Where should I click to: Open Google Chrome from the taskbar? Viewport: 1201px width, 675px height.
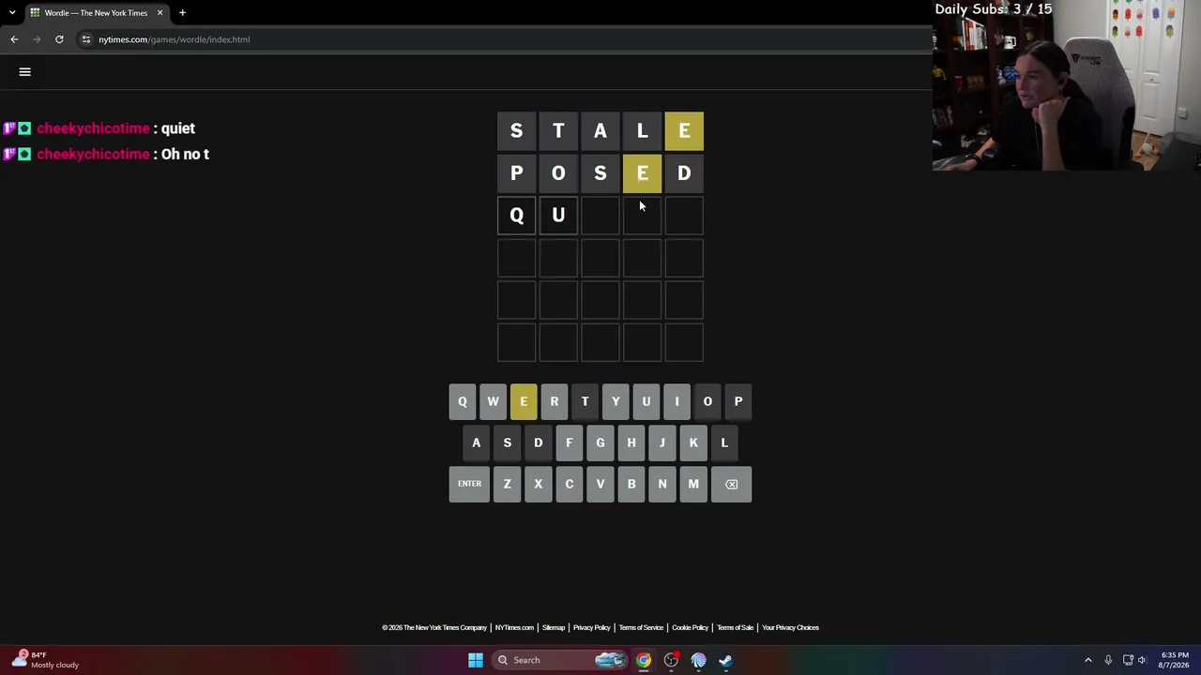[x=644, y=660]
